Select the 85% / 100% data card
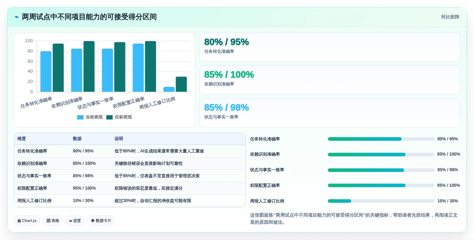Viewport: 474px width, 240px height. click(330, 80)
